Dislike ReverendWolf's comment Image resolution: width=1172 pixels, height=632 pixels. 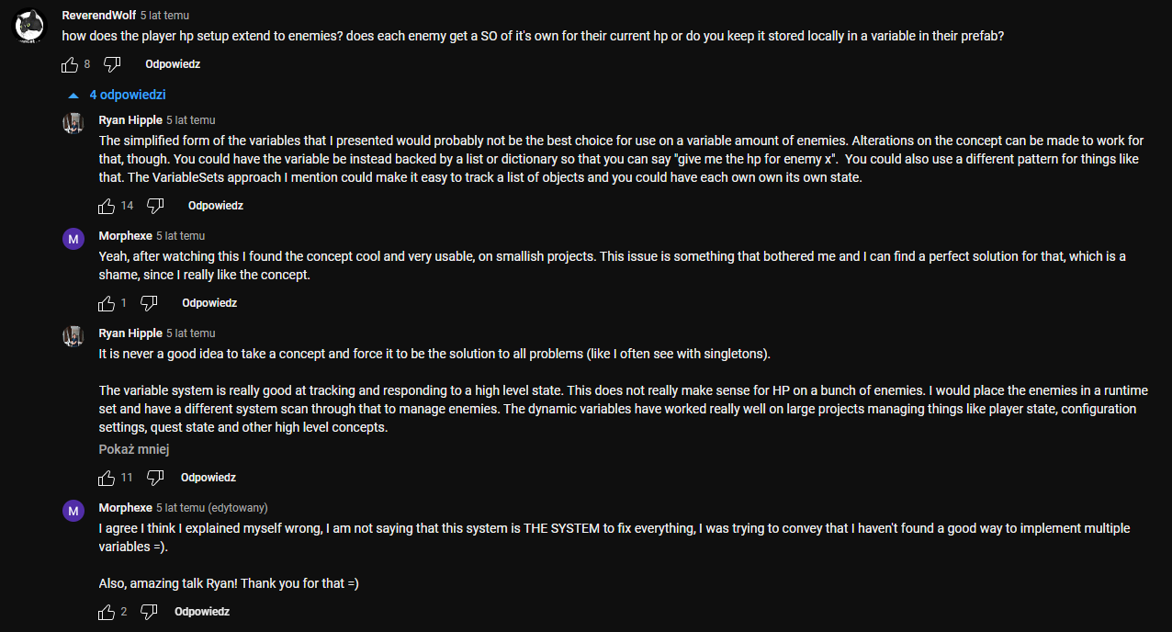[x=112, y=64]
